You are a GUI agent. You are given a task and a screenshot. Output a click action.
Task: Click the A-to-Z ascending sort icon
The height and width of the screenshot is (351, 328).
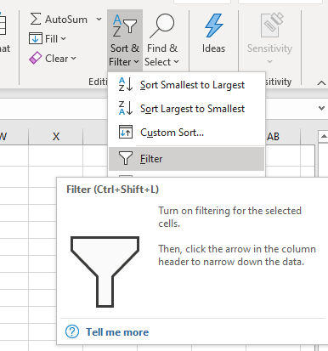click(126, 84)
